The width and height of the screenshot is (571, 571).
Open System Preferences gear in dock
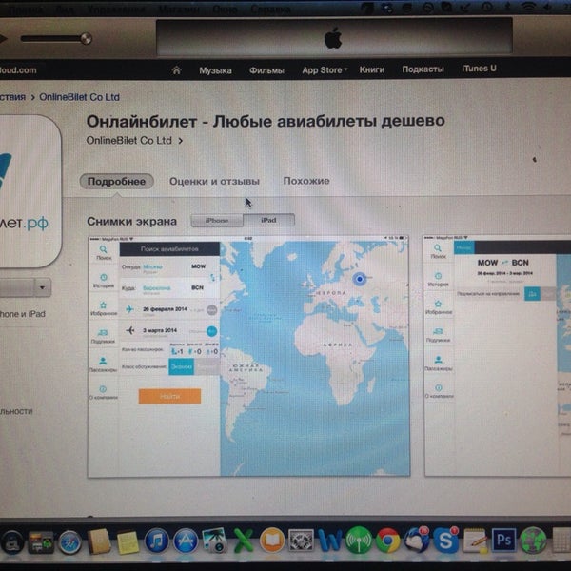(301, 541)
